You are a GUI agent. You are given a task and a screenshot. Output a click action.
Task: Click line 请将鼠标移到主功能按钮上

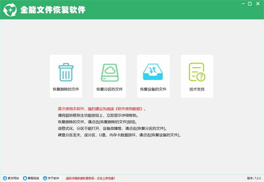[98, 115]
